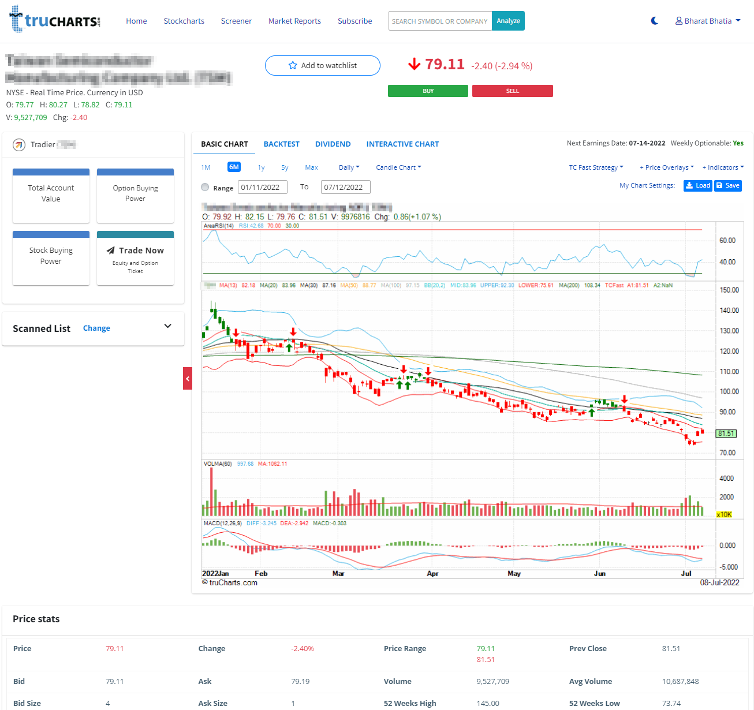Switch to the BACKTEST tab
Viewport: 754px width, 710px height.
click(281, 144)
